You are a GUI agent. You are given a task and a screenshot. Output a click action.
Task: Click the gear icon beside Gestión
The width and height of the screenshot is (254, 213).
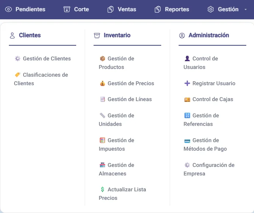[211, 9]
